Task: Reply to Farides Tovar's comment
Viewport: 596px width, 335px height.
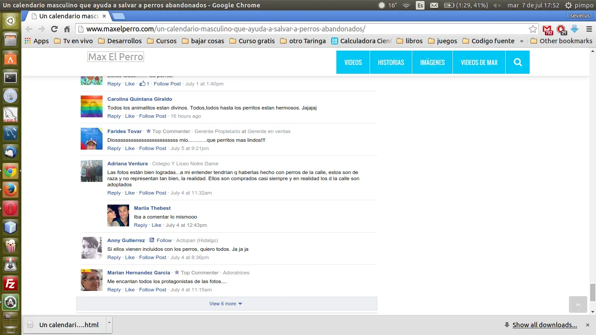Action: tap(114, 148)
